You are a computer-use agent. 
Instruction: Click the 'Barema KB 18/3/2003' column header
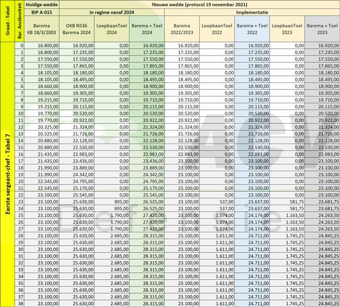click(42, 29)
